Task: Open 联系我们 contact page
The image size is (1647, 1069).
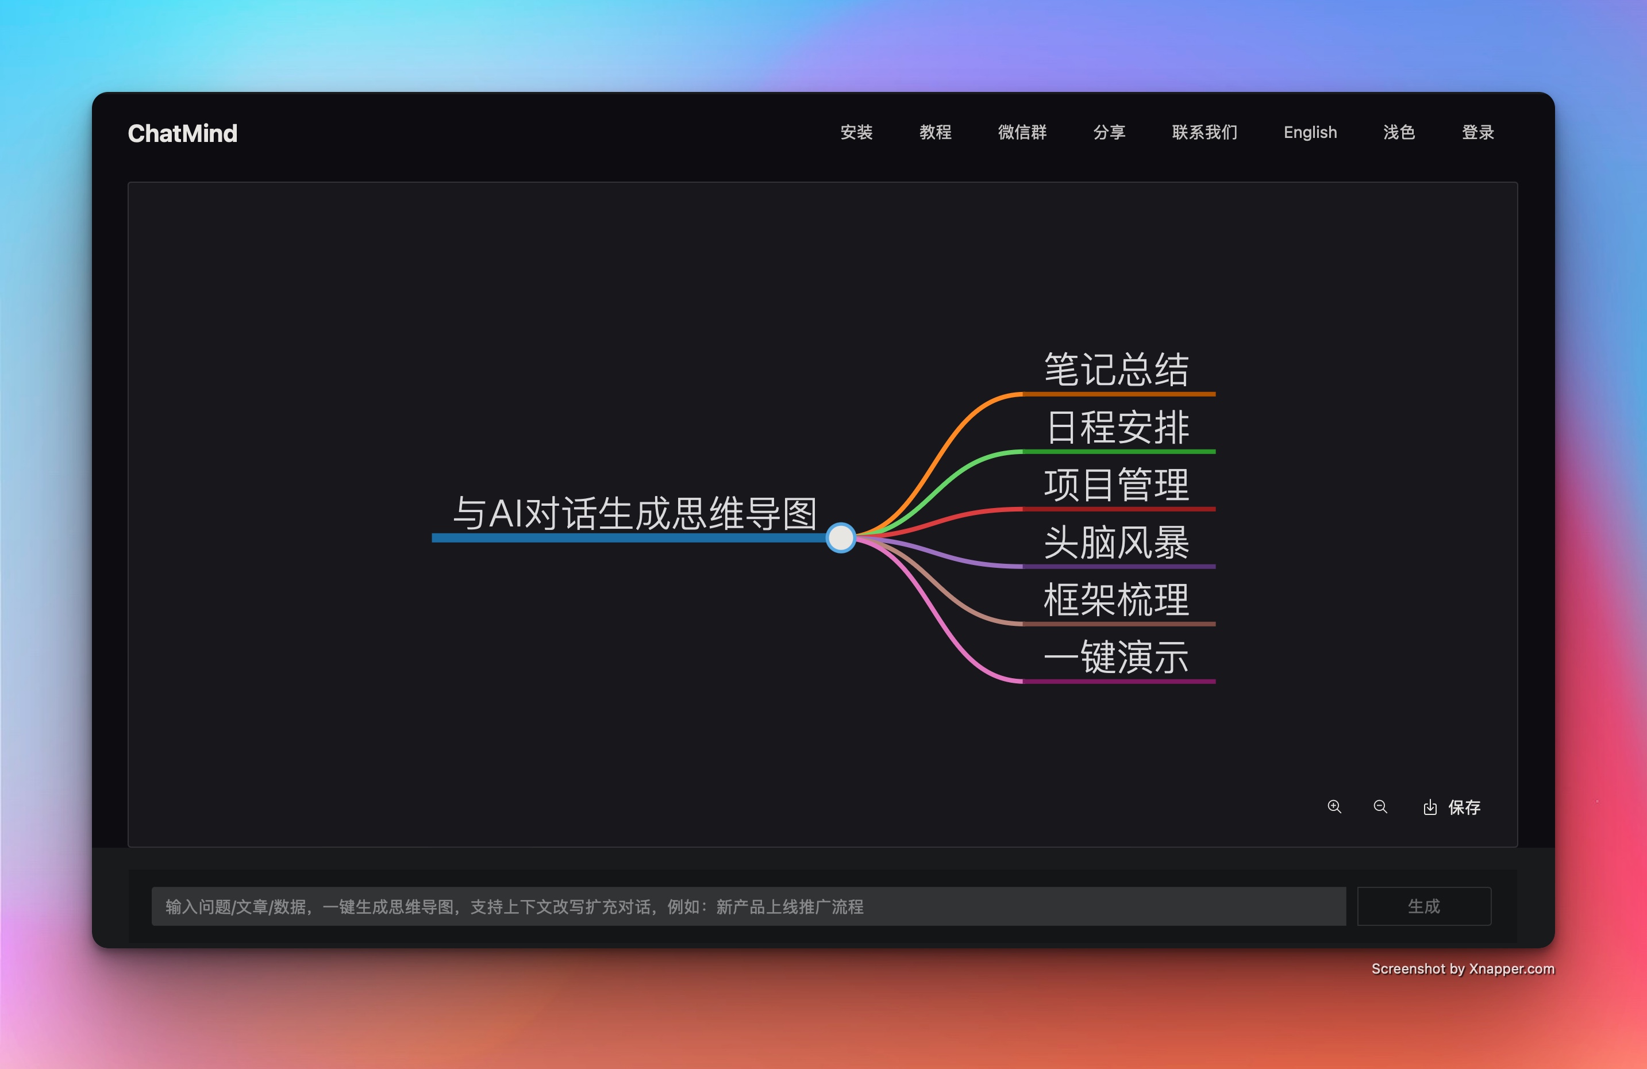Action: pos(1204,132)
